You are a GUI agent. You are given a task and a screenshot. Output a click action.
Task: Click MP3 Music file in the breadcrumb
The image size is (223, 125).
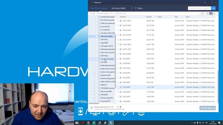pos(121,14)
